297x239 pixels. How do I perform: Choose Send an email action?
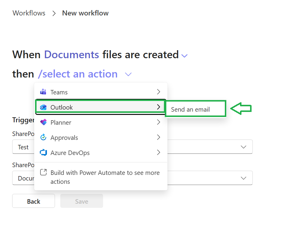coord(196,109)
